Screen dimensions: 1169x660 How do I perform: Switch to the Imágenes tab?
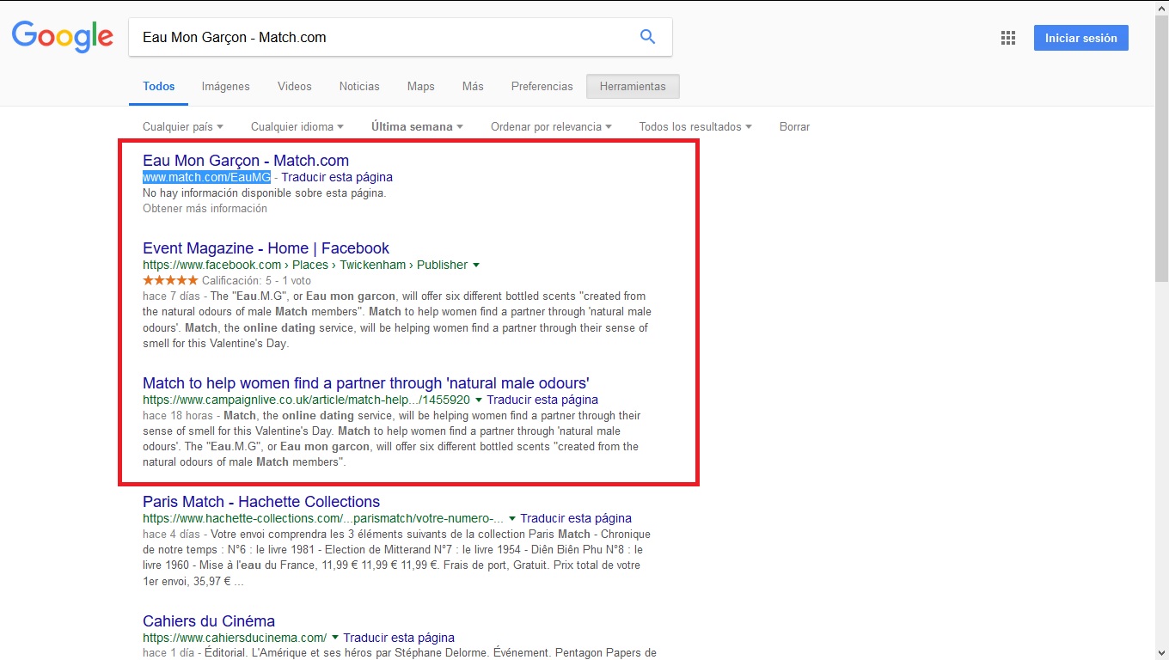click(x=225, y=86)
